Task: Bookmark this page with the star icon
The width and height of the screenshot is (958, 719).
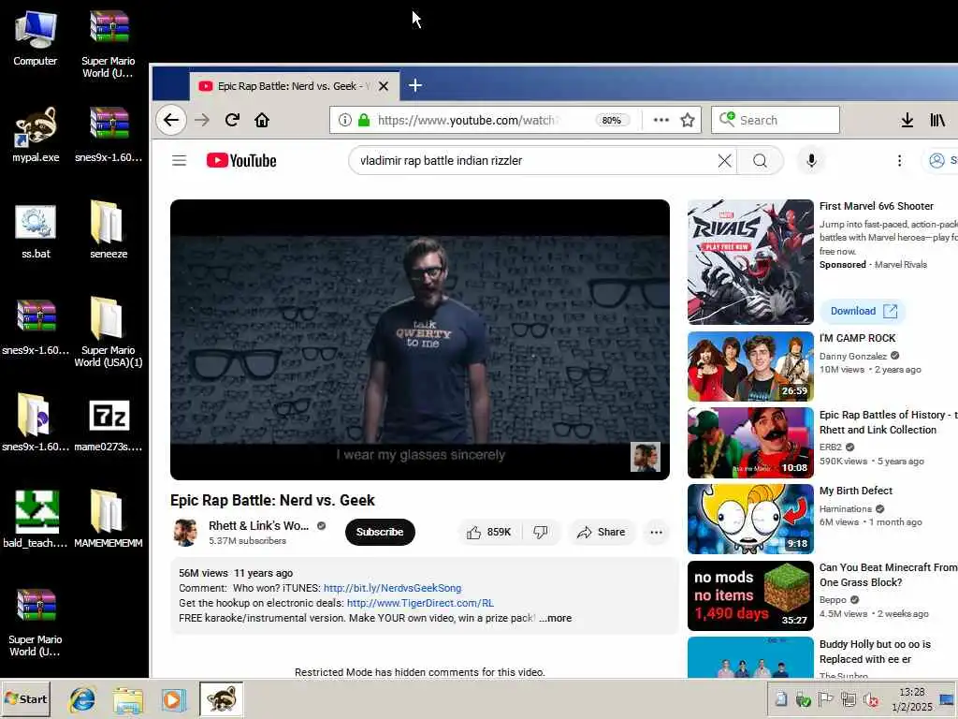Action: [688, 120]
